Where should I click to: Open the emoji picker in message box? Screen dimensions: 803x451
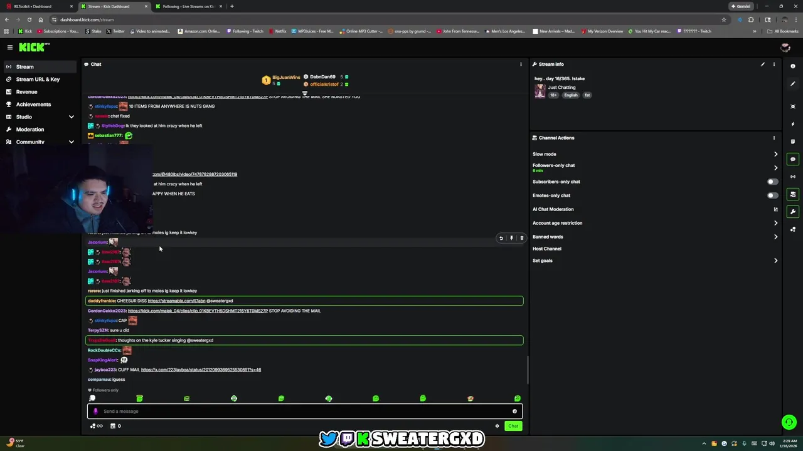514,412
